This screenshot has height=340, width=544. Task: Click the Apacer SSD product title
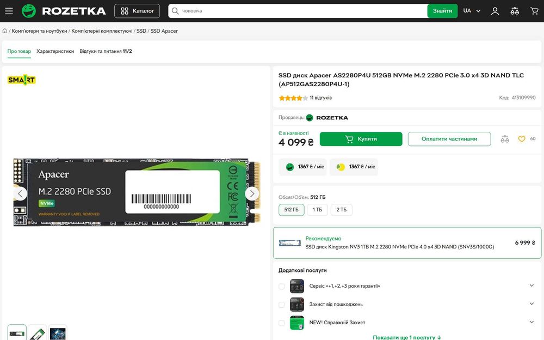pos(401,80)
